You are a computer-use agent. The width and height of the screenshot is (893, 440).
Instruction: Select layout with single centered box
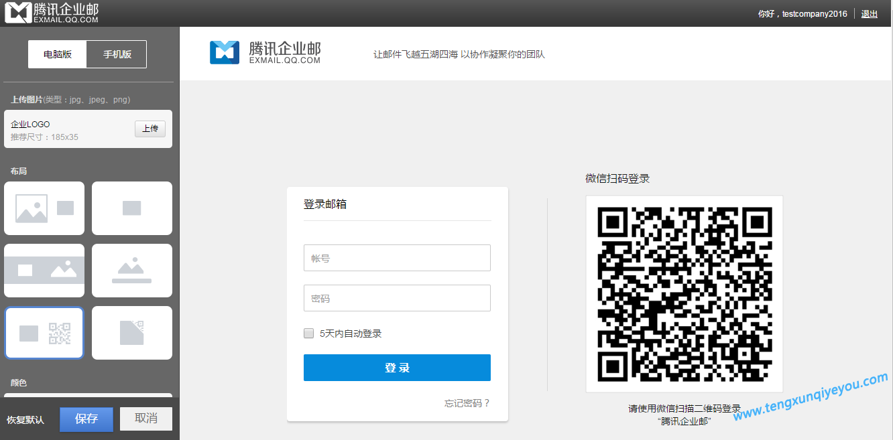132,208
